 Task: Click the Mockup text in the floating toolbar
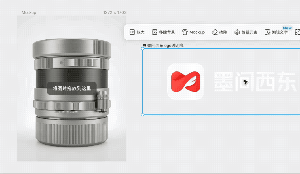point(197,32)
